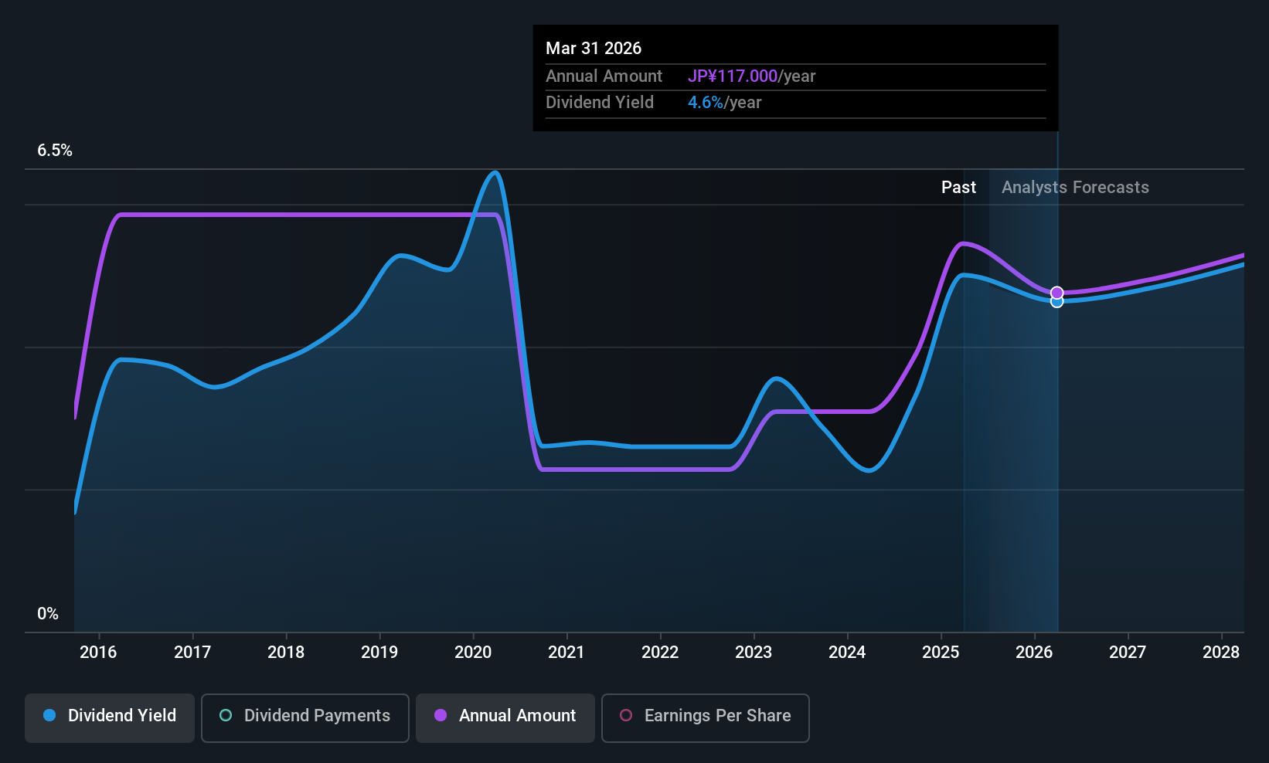Click the 2027 x-axis label

pos(1128,653)
